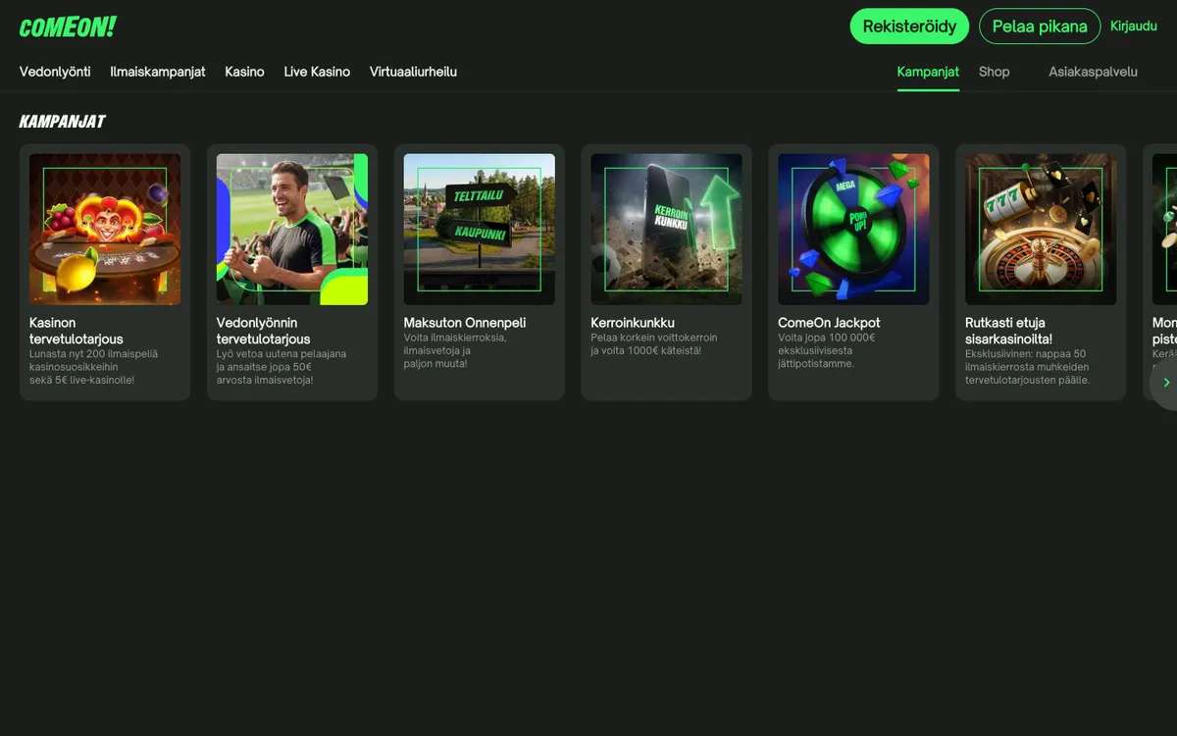Click the Voita jopa 100 000€ description
This screenshot has height=736, width=1177.
[x=827, y=350]
